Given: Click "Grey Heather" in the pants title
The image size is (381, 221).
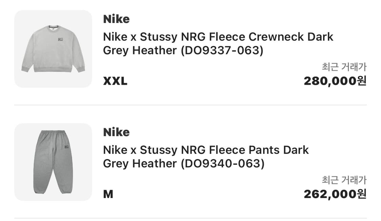Looking at the screenshot, I should pos(140,164).
